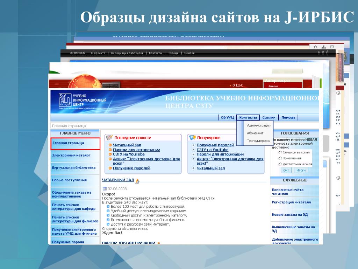This screenshot has height=269, width=358.
Task: Click the 'Главная страница' breadcrumb bar
Action: click(185, 126)
